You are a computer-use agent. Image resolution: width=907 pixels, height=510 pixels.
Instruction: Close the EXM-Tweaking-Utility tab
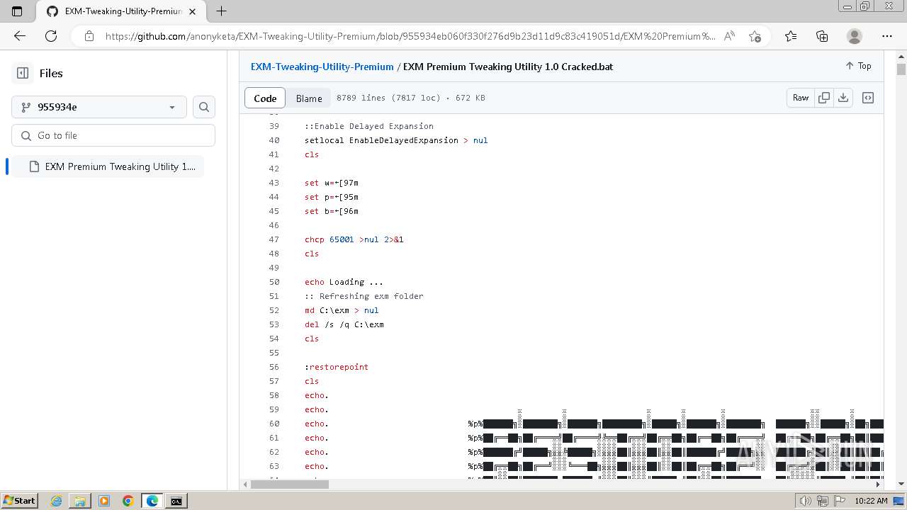coord(192,11)
